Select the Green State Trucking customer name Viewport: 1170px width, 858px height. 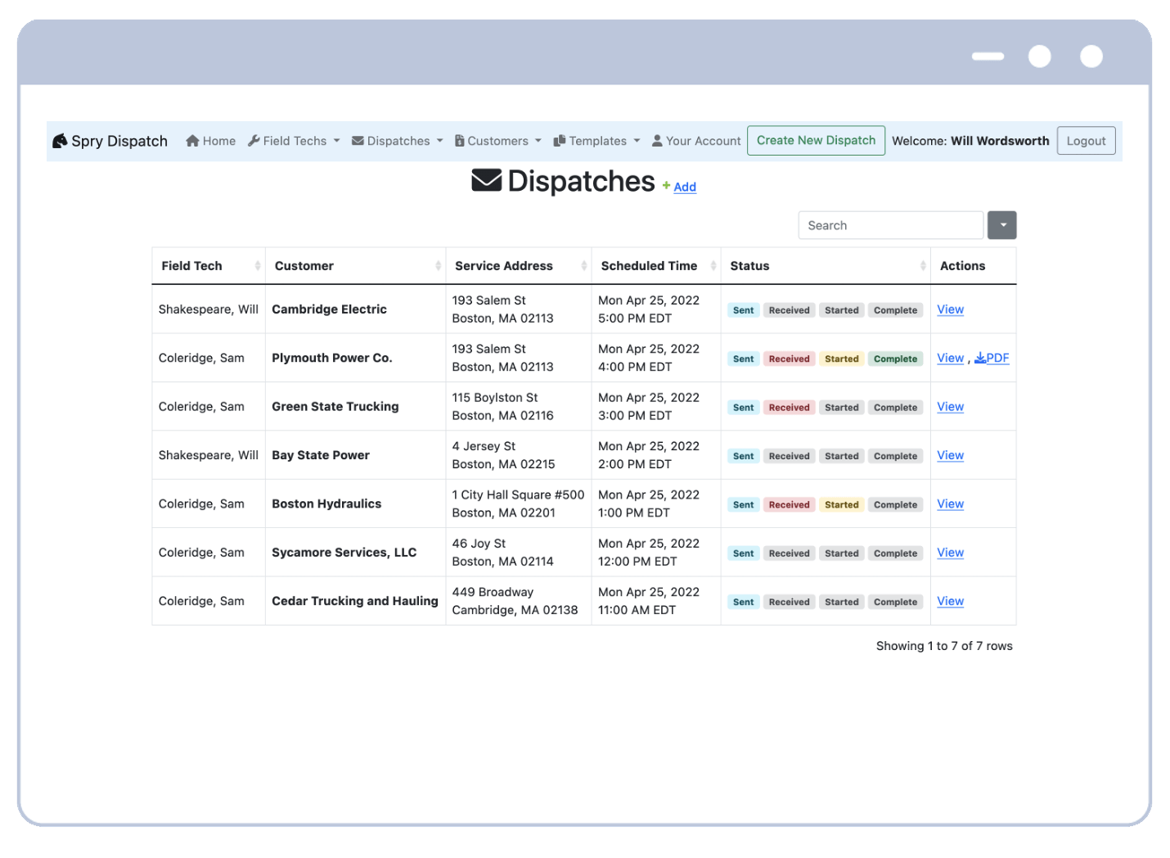click(335, 407)
